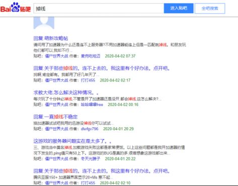Click the author 打打455 dated 02:10
Screen dimensions: 238x186
(88, 183)
